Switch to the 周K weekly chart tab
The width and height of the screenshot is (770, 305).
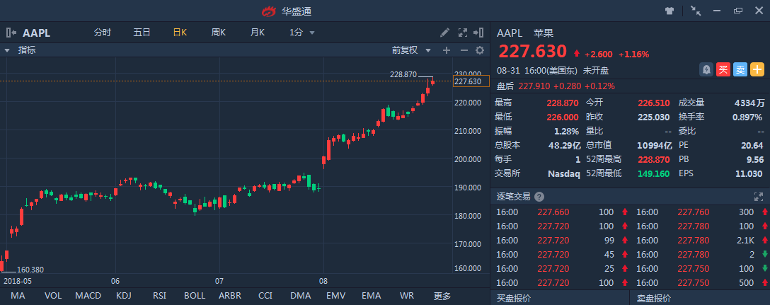pos(218,33)
